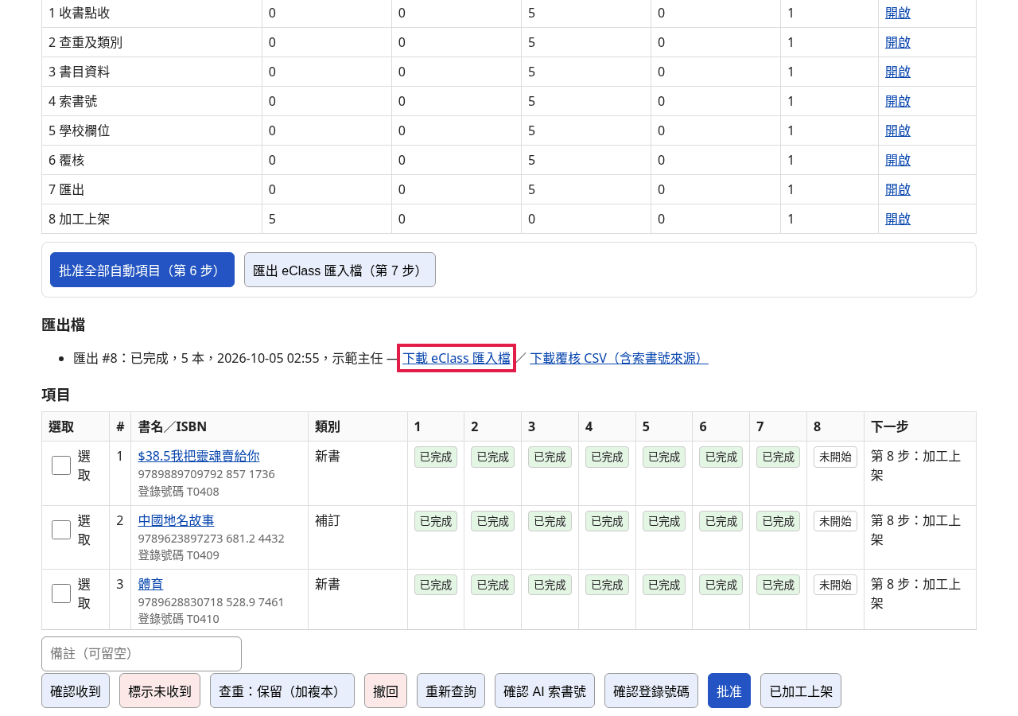Viewport: 1018px width, 716px height.
Task: Open book title $38.5我把靈魂賣給你
Action: pyautogui.click(x=199, y=456)
